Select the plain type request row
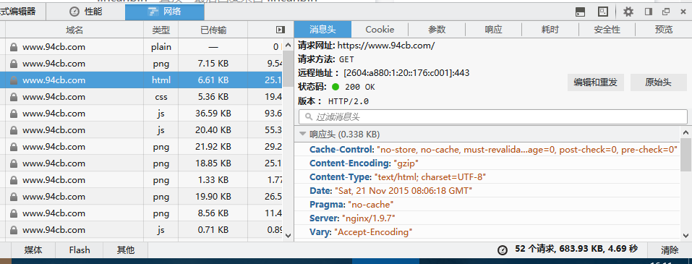 click(141, 47)
